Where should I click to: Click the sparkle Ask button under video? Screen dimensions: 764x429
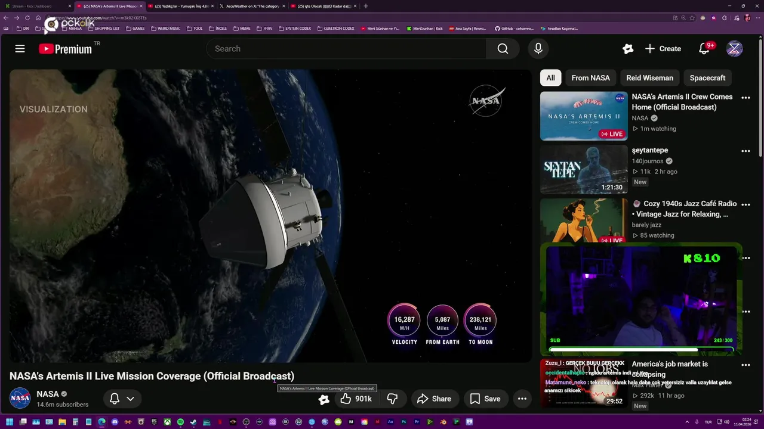click(324, 399)
